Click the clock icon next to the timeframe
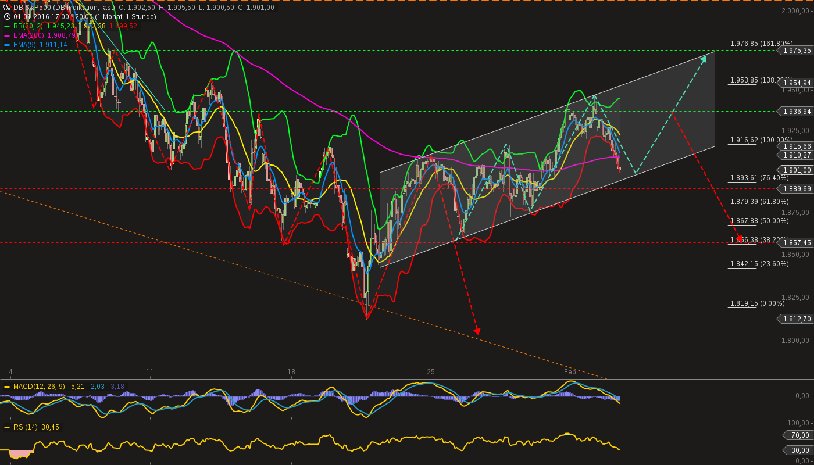Image resolution: width=814 pixels, height=465 pixels. coord(6,17)
